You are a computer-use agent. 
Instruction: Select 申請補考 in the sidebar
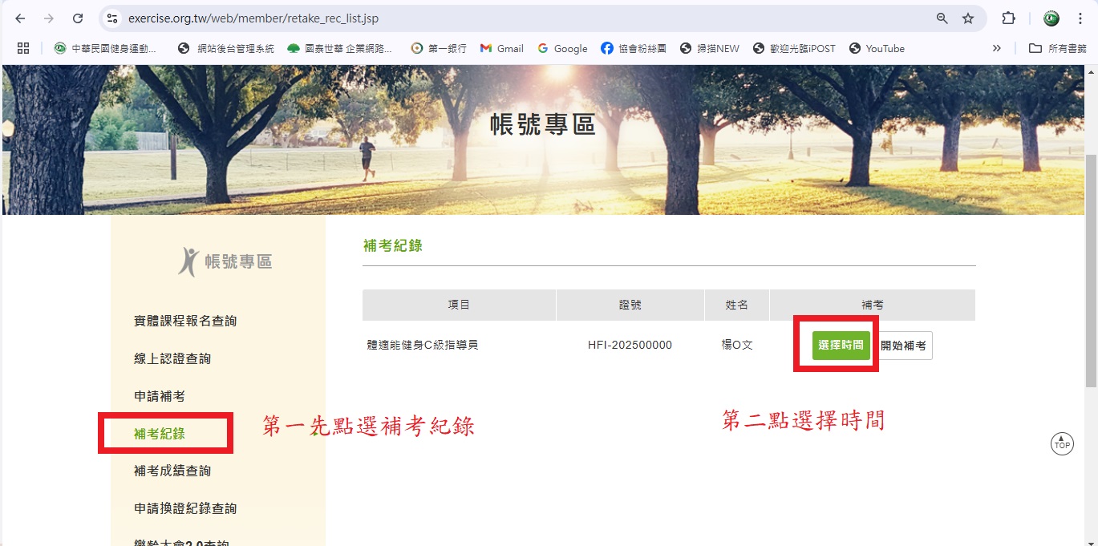click(x=160, y=396)
